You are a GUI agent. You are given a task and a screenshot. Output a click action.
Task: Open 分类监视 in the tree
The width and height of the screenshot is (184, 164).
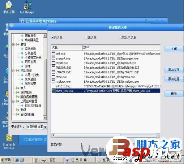(x=30, y=53)
